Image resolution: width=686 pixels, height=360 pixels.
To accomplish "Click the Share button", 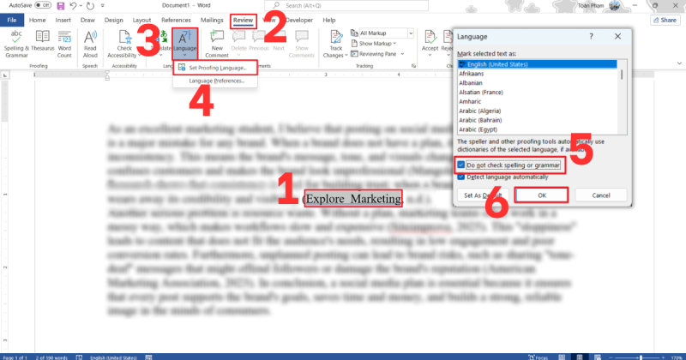I will pos(665,20).
